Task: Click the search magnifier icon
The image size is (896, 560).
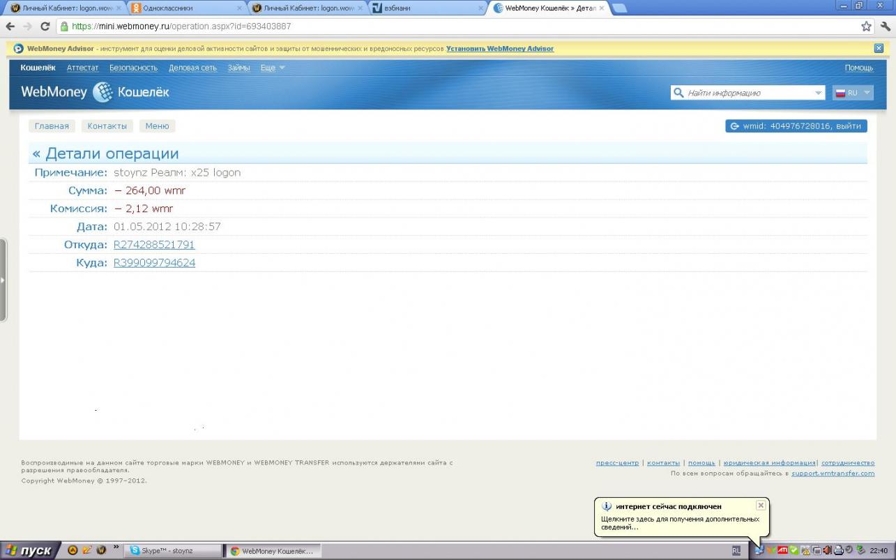Action: [678, 93]
